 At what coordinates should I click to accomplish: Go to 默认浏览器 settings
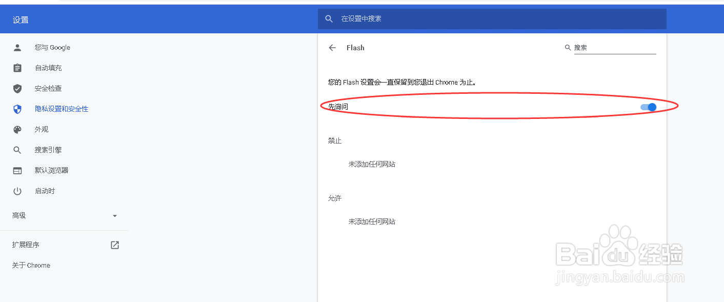point(52,171)
